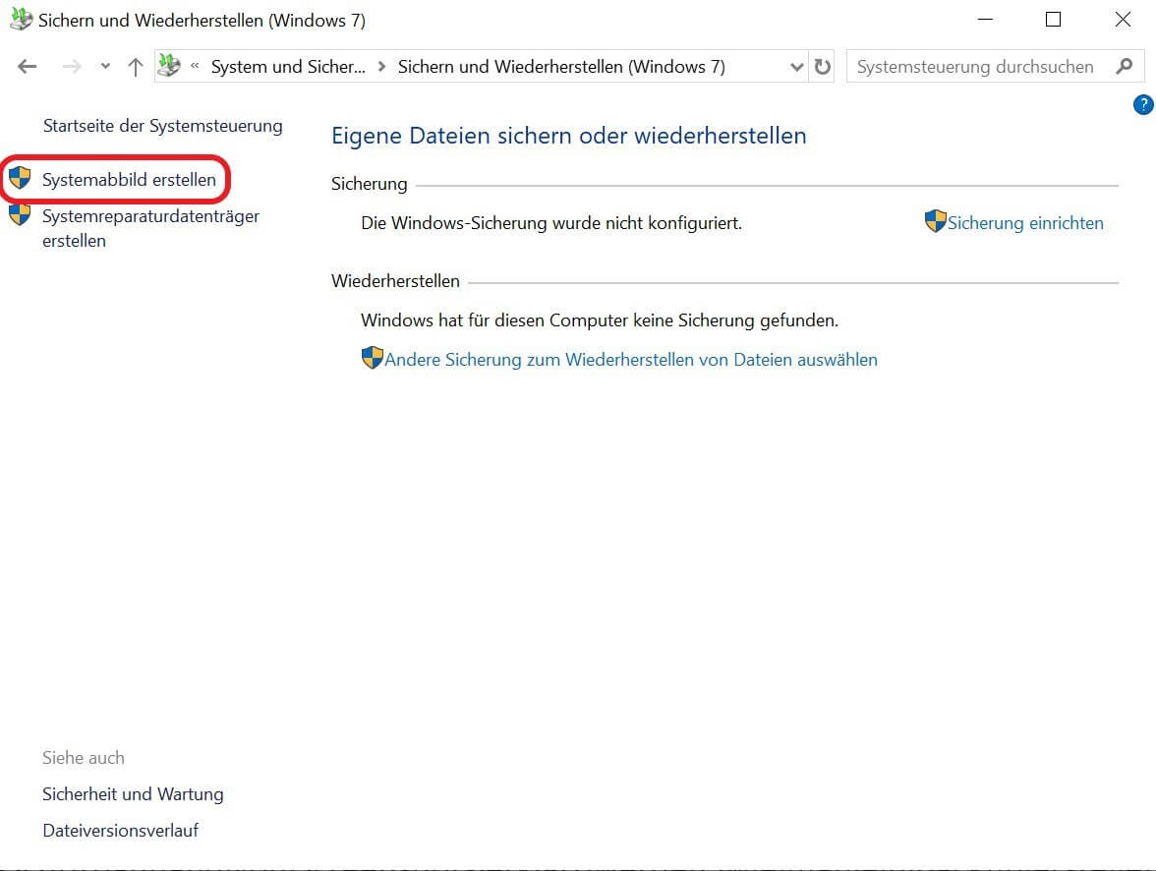The image size is (1156, 871).
Task: Expand the hidden breadcrumb chevron
Action: tap(195, 67)
